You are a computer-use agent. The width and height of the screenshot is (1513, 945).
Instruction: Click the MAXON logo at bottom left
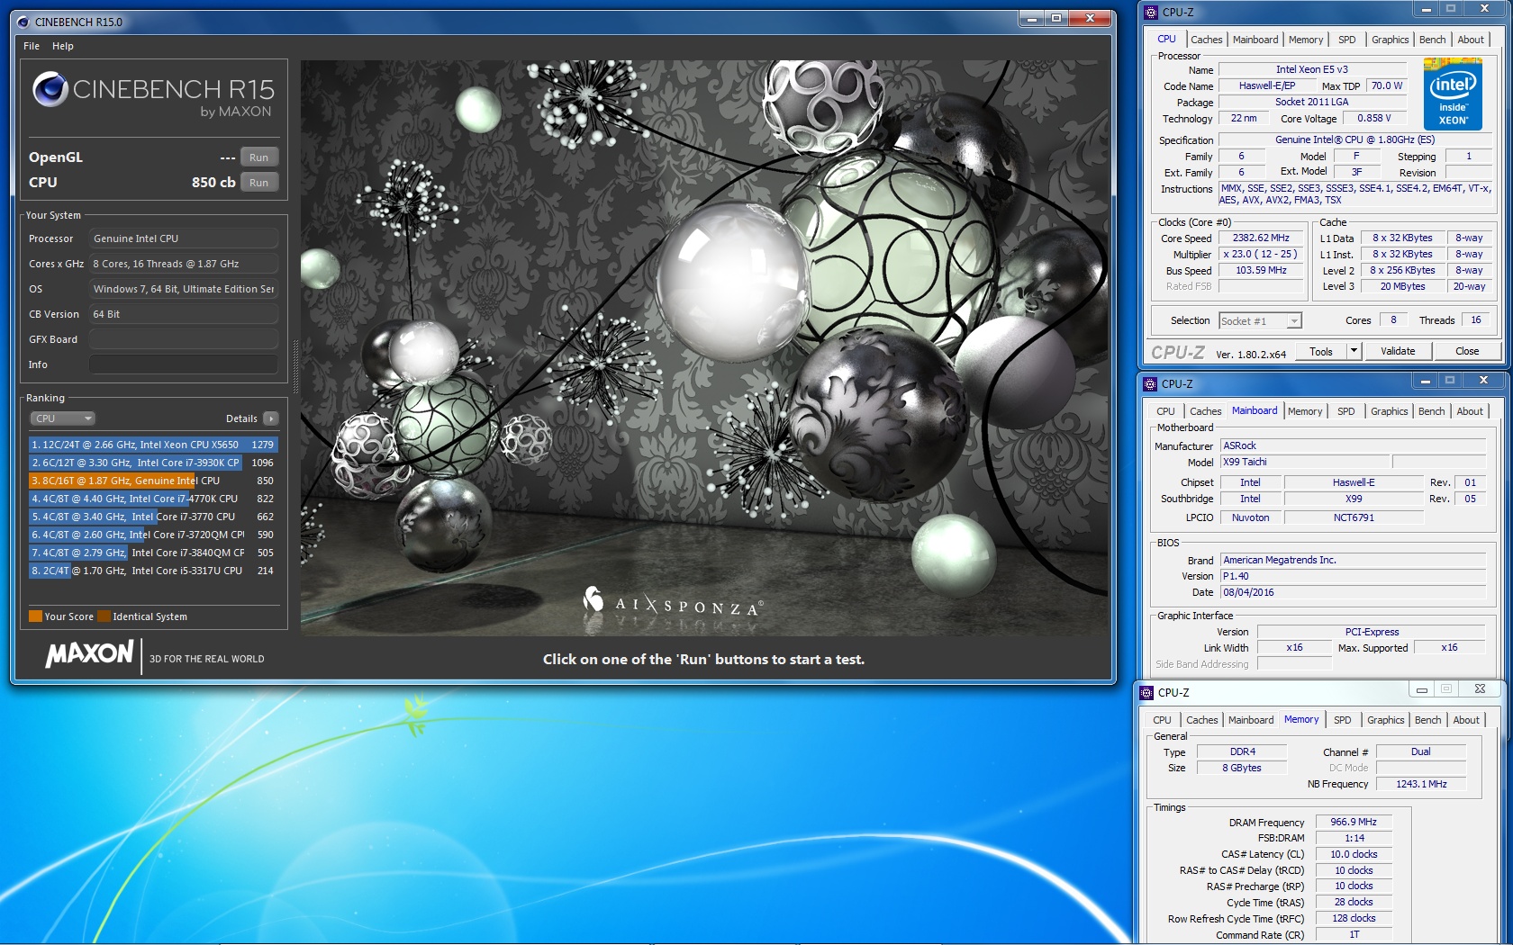click(89, 653)
